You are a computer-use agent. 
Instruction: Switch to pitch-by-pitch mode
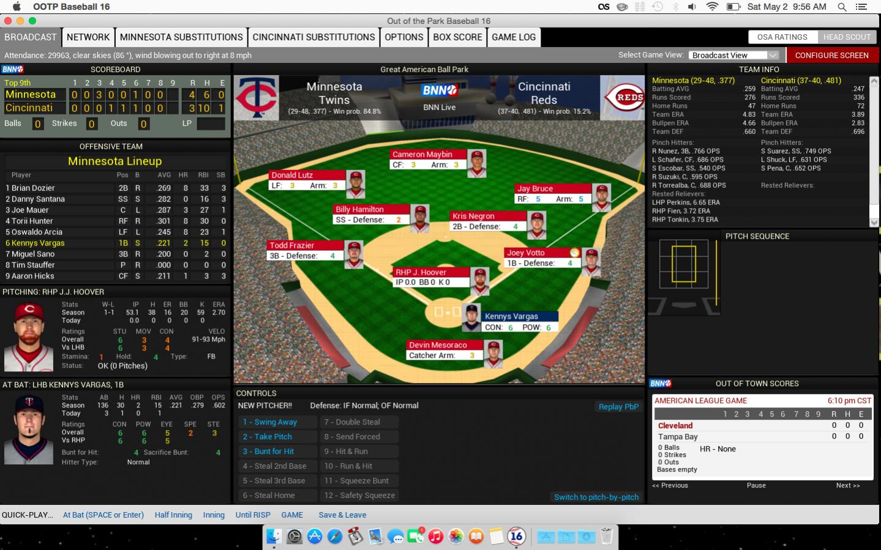tap(596, 497)
